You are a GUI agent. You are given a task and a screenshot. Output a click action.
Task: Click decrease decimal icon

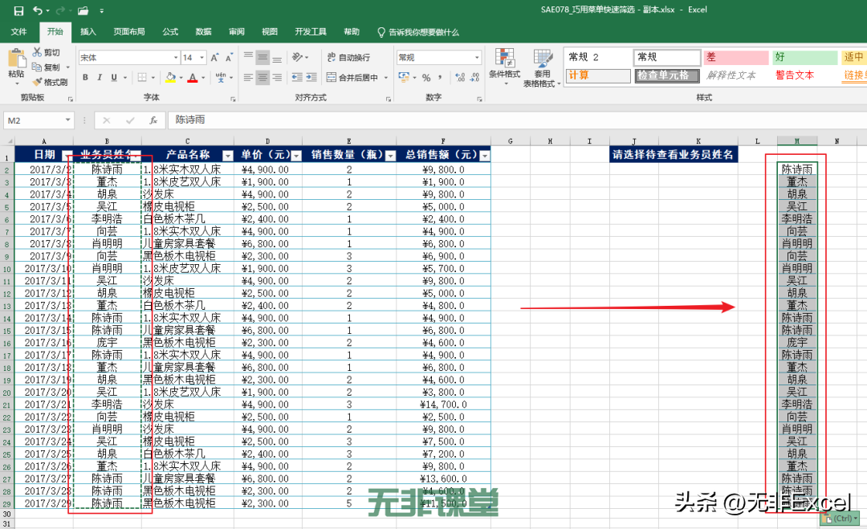click(x=474, y=77)
